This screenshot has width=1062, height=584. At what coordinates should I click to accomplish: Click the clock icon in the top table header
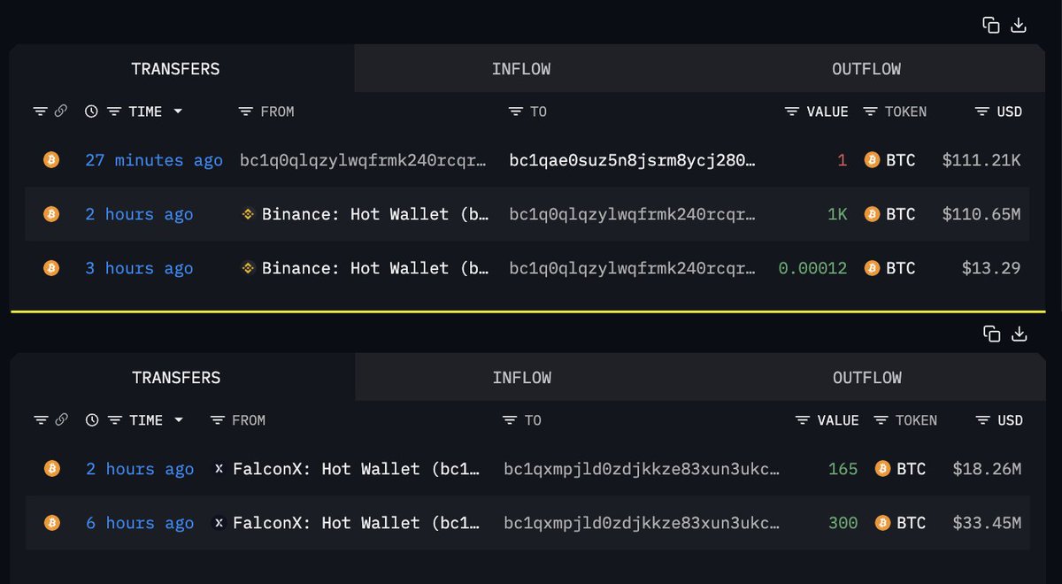[91, 111]
